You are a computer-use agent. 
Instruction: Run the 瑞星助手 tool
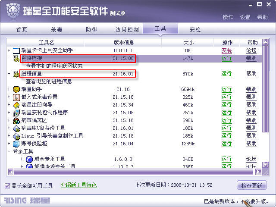coord(226,89)
